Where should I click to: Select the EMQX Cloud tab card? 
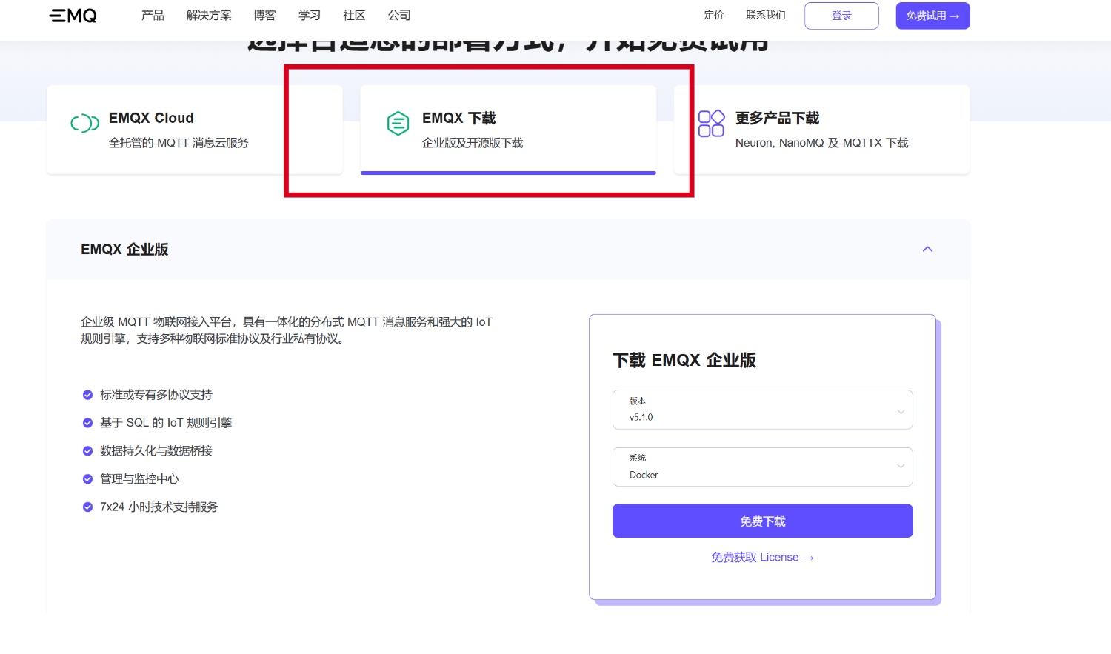(x=195, y=130)
